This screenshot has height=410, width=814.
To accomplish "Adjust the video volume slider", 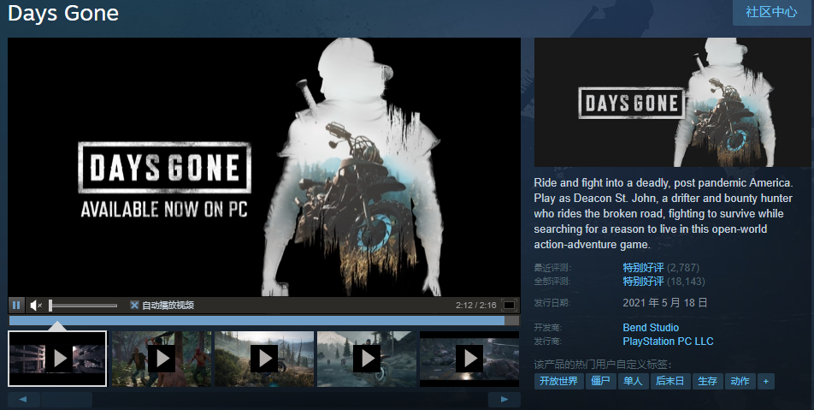I will [83, 305].
